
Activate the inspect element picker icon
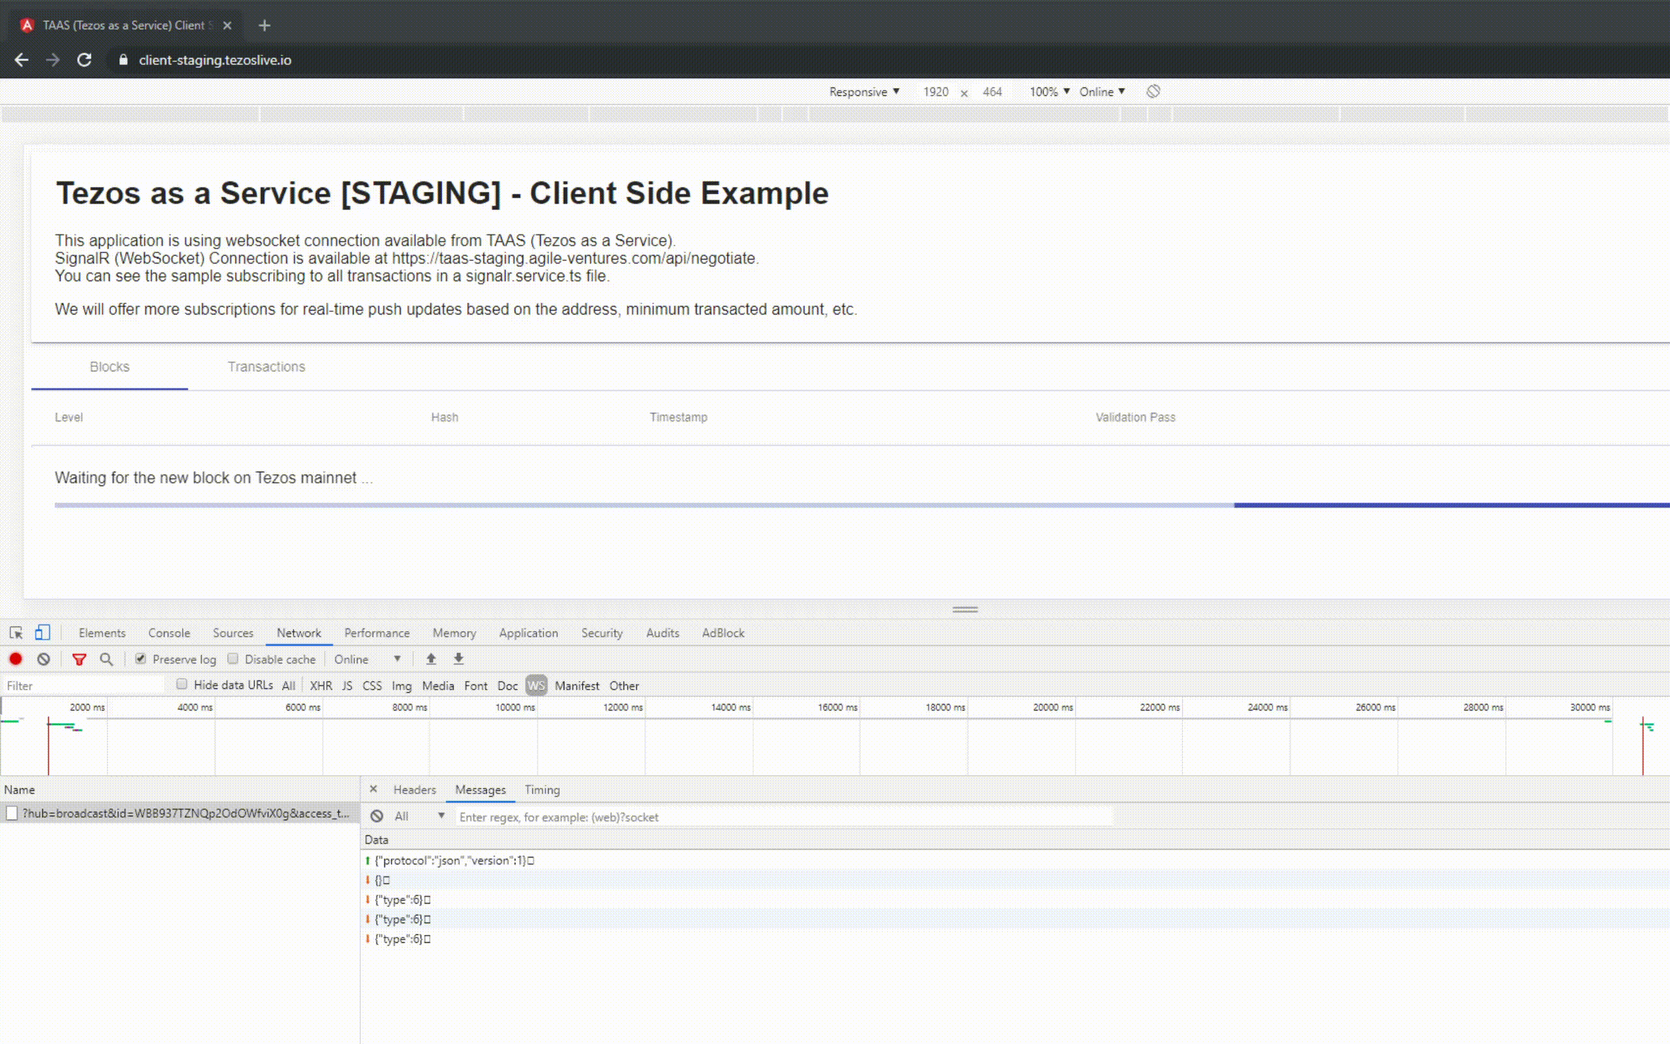click(16, 632)
